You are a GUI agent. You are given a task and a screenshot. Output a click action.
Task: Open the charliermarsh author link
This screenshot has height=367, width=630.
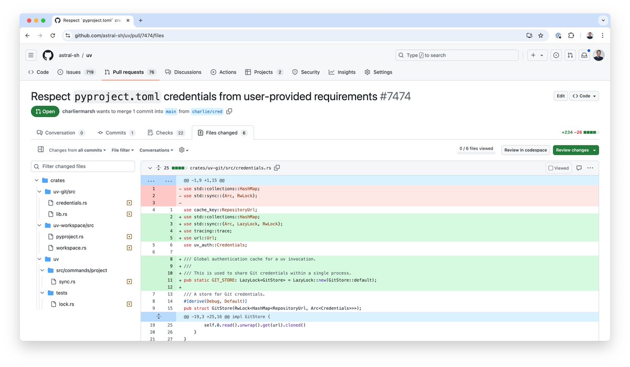pyautogui.click(x=78, y=111)
